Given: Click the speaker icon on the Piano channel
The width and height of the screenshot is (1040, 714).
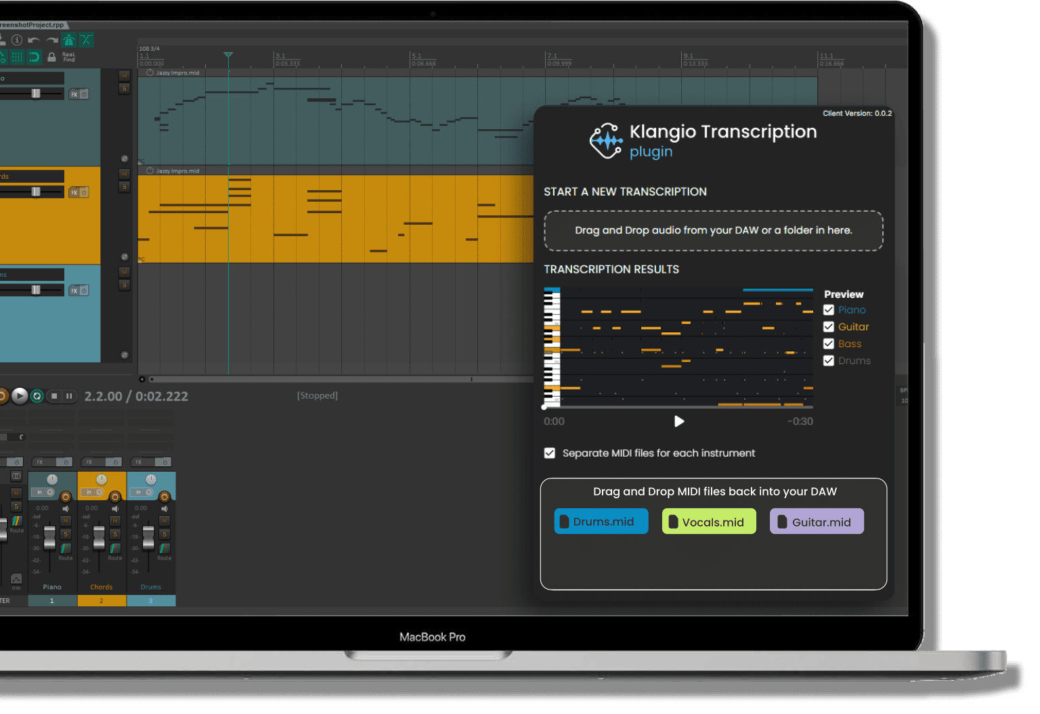Looking at the screenshot, I should (x=66, y=508).
